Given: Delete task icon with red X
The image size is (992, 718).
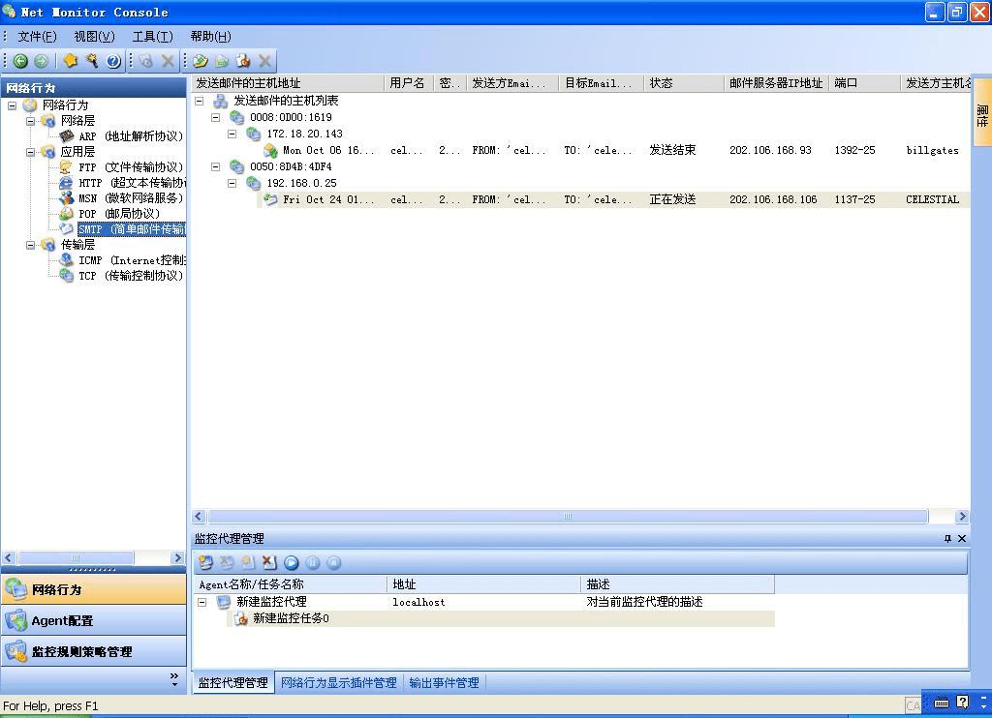Looking at the screenshot, I should coord(269,562).
